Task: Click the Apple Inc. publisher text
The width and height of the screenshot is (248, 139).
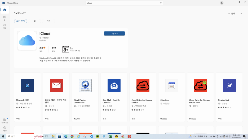Action: coord(43,40)
